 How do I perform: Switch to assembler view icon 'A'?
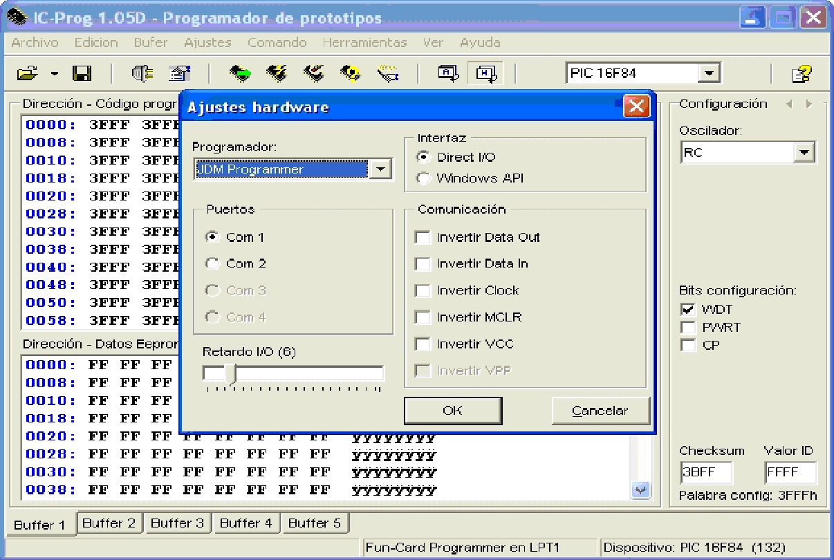449,73
